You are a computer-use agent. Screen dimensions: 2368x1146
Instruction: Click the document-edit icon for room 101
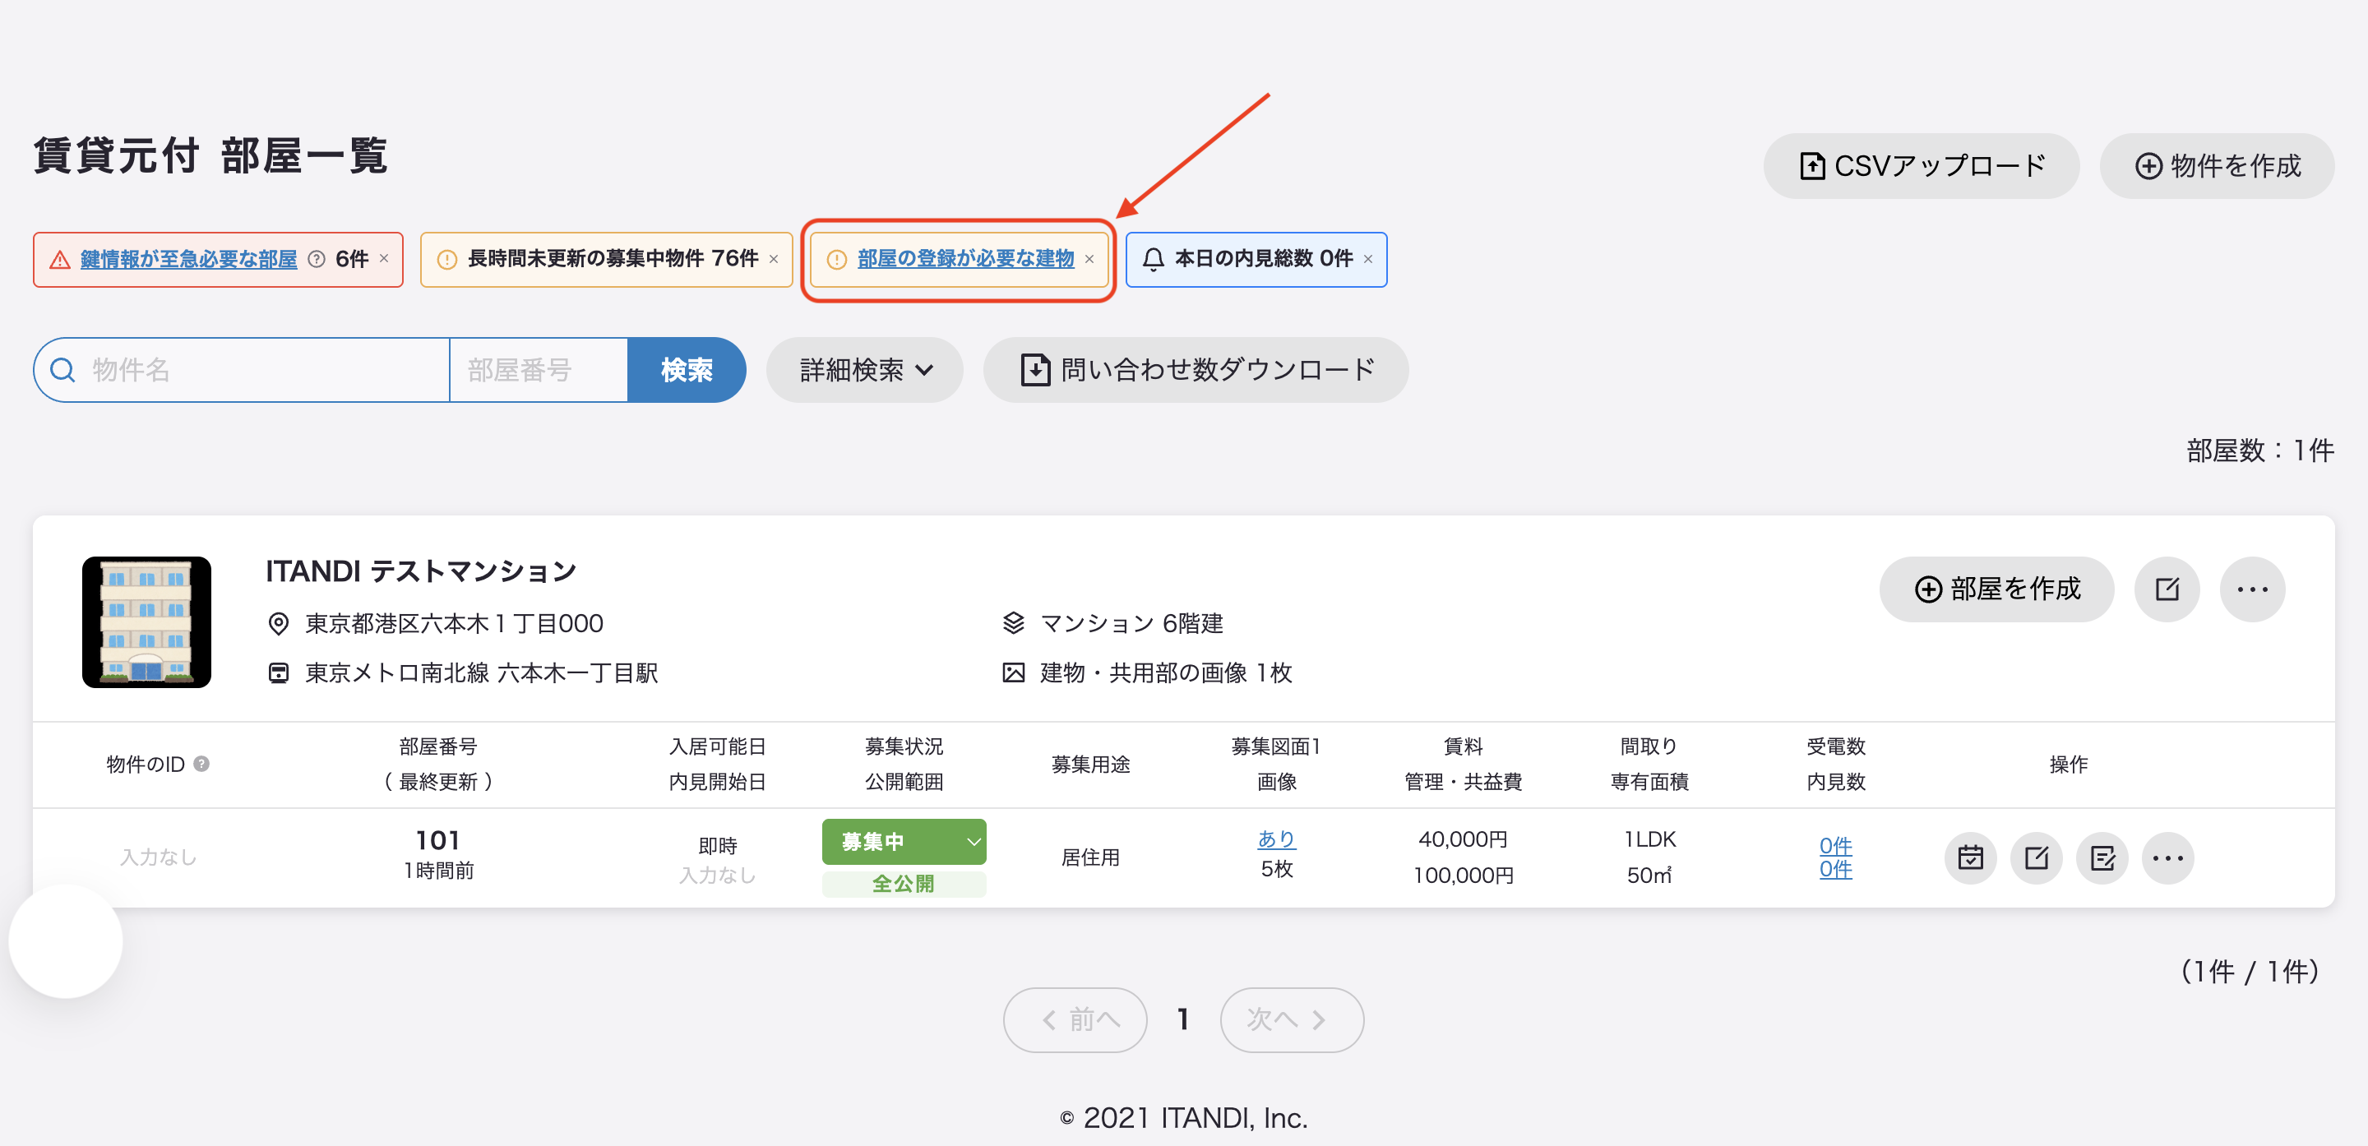2103,858
